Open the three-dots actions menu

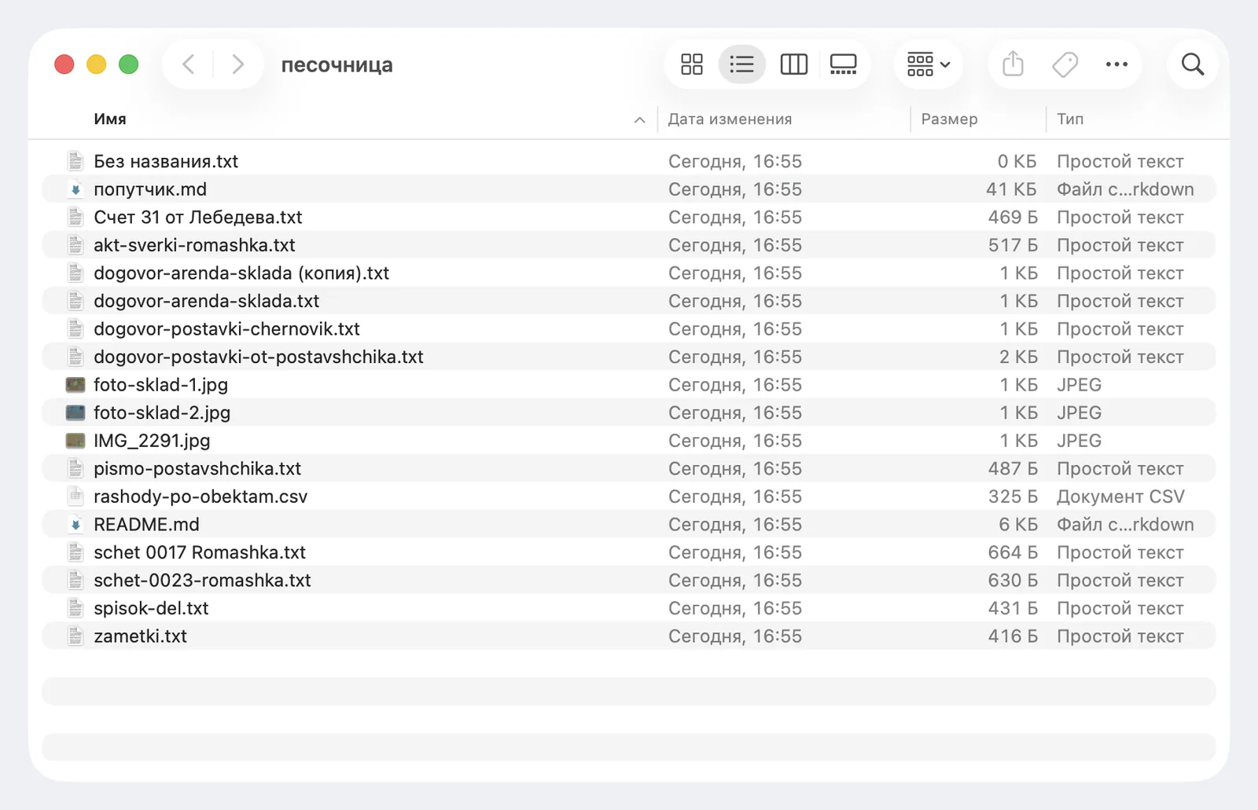pos(1116,64)
